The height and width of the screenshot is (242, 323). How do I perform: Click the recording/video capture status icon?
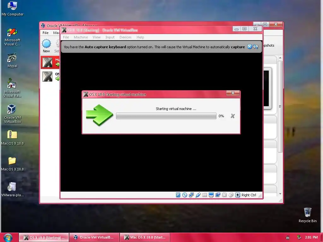(218, 195)
